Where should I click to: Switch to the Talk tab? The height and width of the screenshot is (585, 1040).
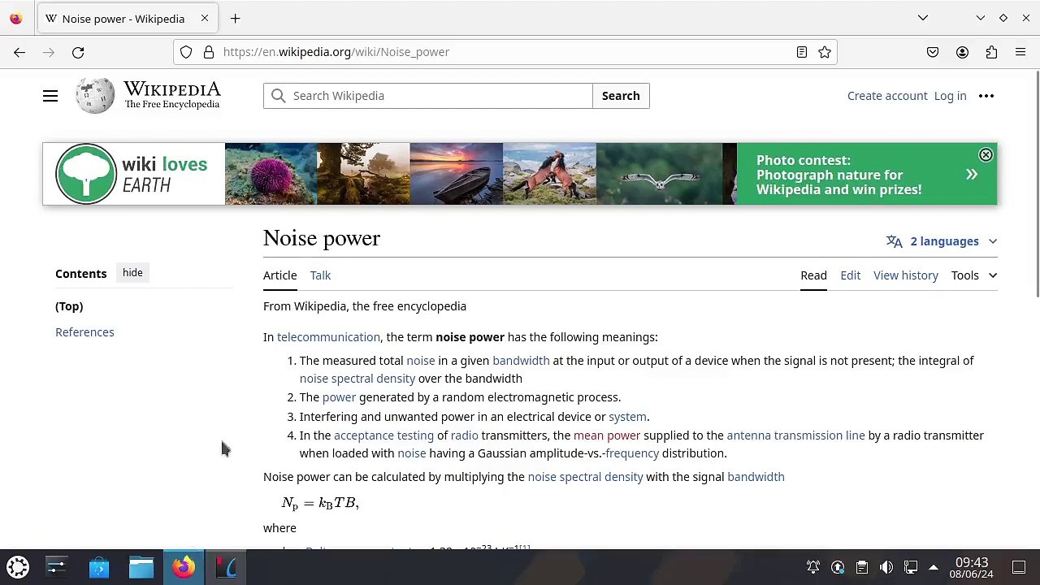click(x=320, y=275)
